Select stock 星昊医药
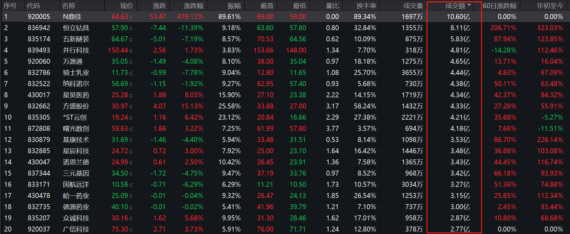This screenshot has height=234, width=570. [76, 95]
